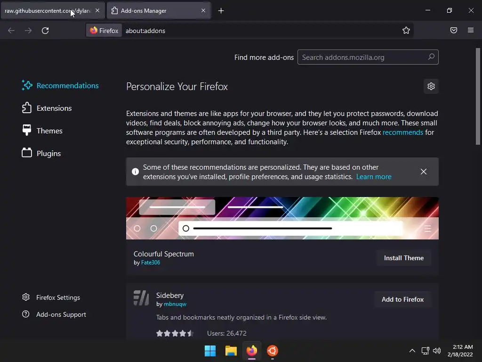The height and width of the screenshot is (362, 482).
Task: Click the Sidebery star rating
Action: coord(174,333)
